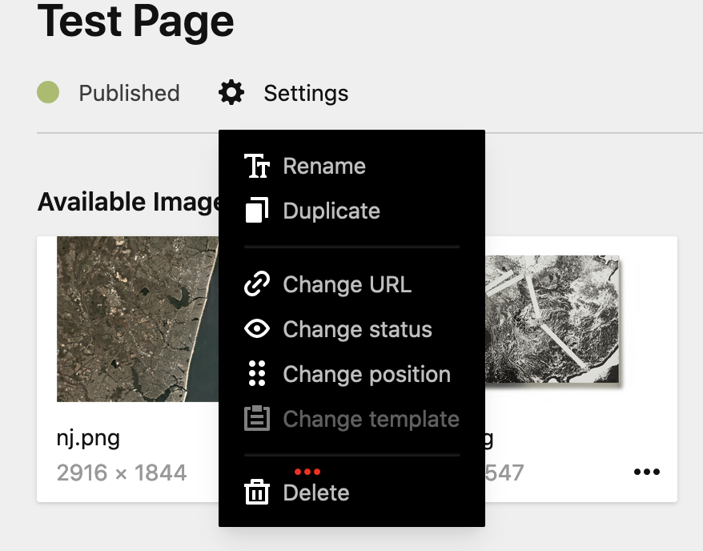The image size is (703, 551).
Task: Click the Test Page heading
Action: 135,22
